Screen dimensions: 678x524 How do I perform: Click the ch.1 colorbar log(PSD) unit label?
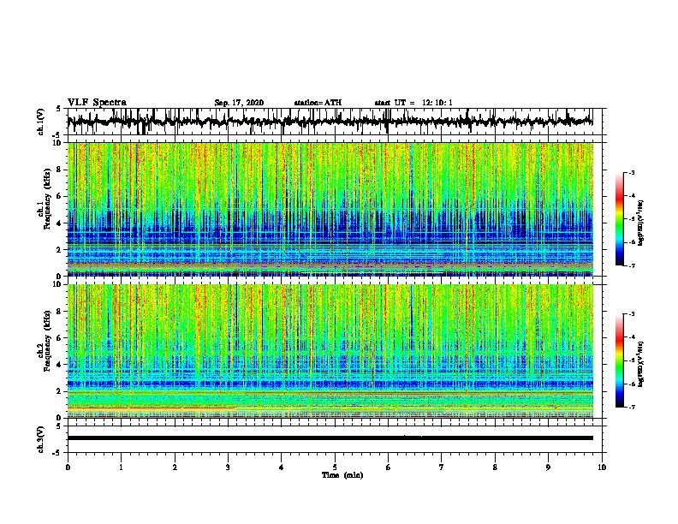(x=641, y=223)
